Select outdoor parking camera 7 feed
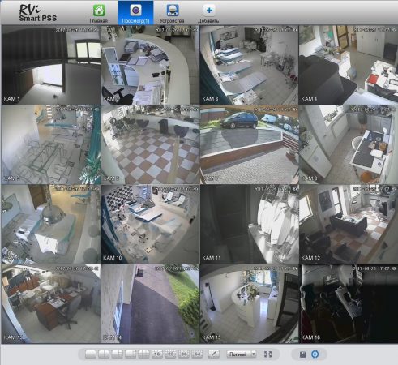The width and height of the screenshot is (398, 365). (249, 144)
